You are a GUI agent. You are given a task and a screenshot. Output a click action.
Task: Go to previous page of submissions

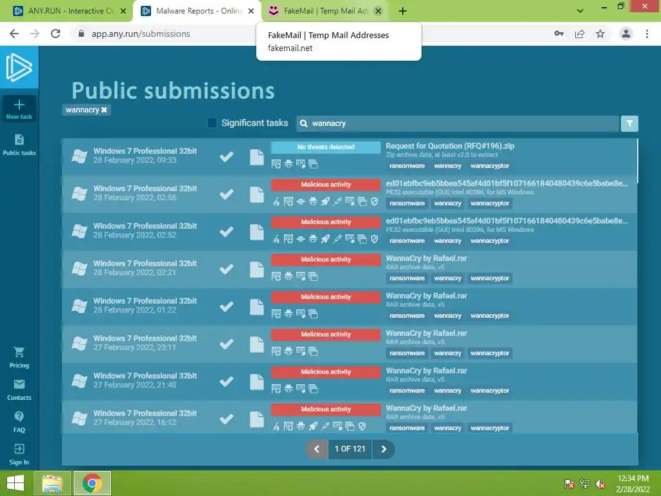pyautogui.click(x=316, y=449)
